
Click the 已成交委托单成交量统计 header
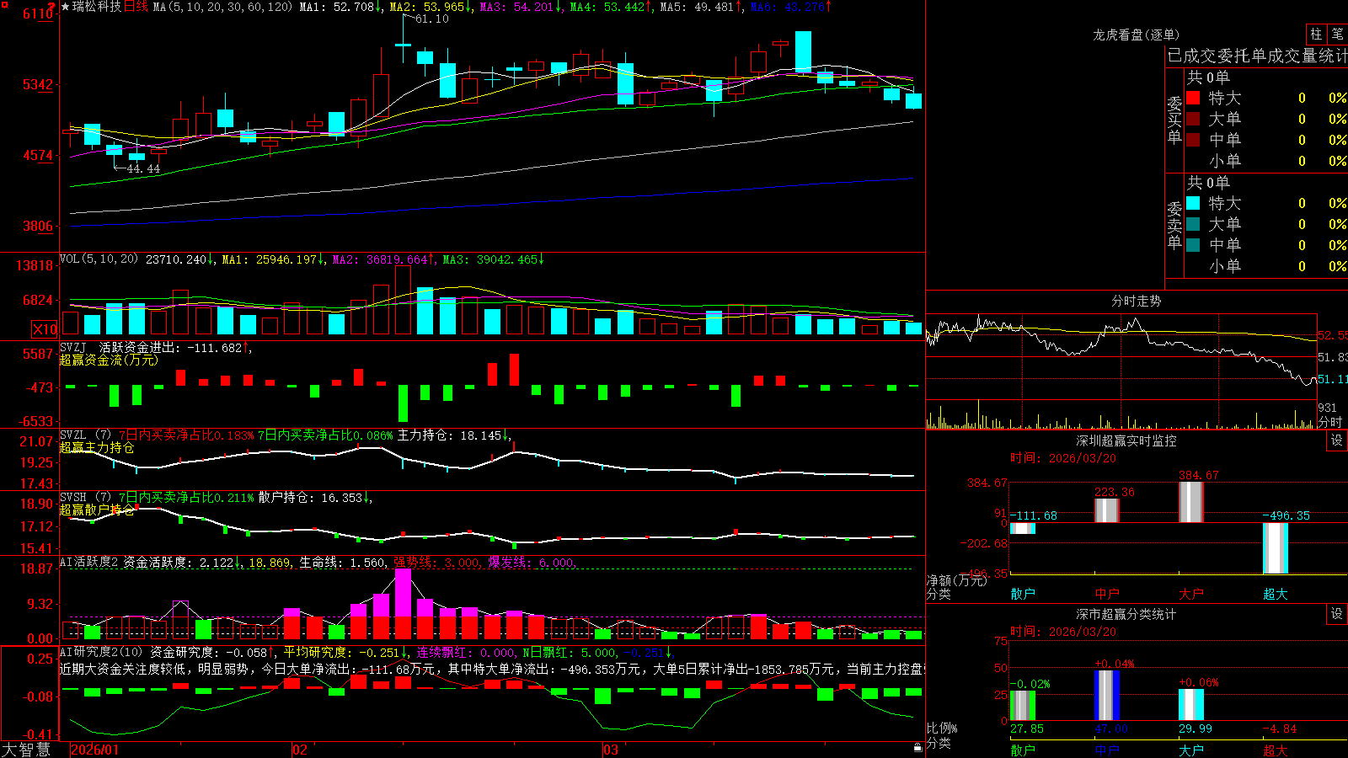click(x=1257, y=56)
